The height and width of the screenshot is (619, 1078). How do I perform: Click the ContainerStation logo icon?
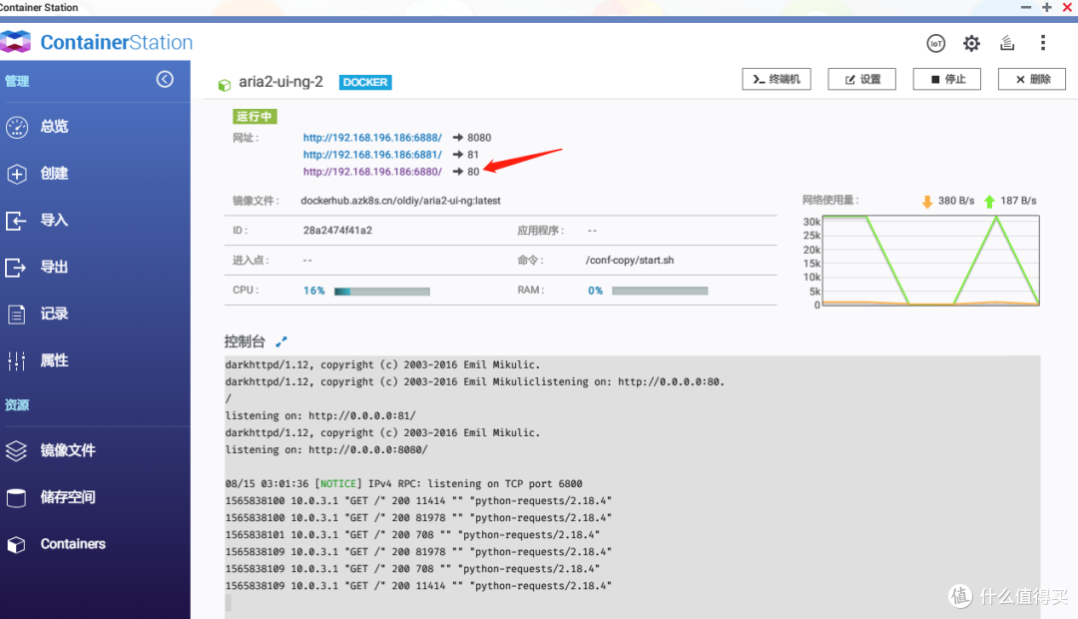[16, 43]
